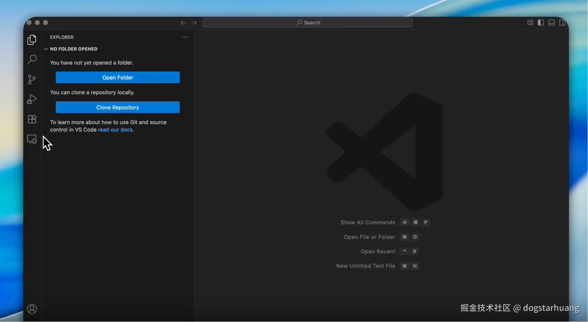Click the 'Open Recent' text
The height and width of the screenshot is (322, 588).
pos(378,251)
